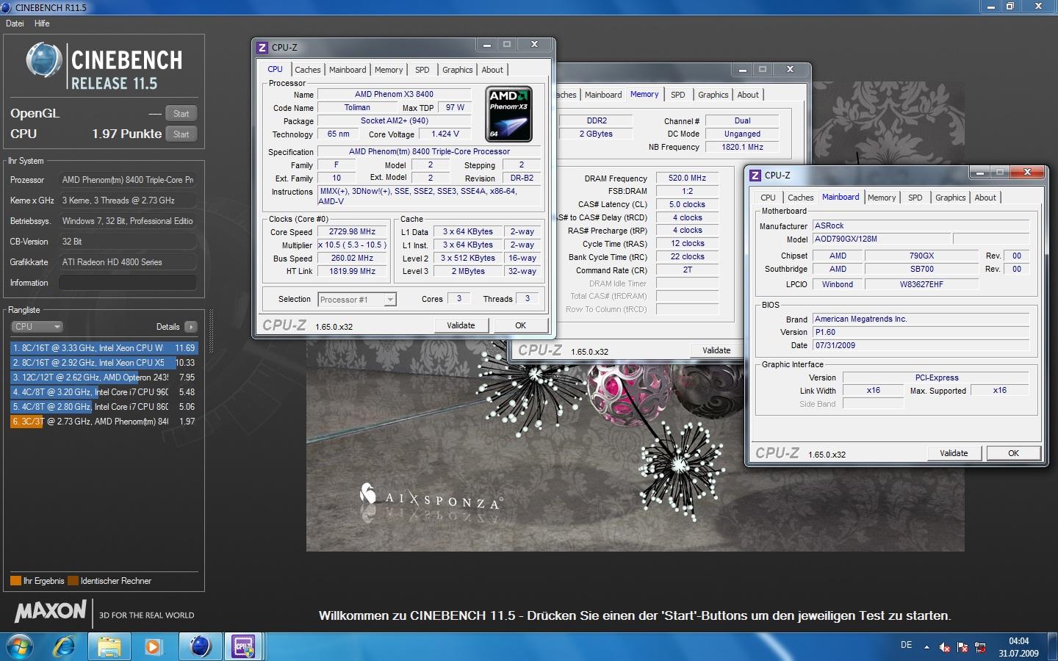
Task: Open Windows Explorer folder taskbar icon
Action: coord(109,646)
